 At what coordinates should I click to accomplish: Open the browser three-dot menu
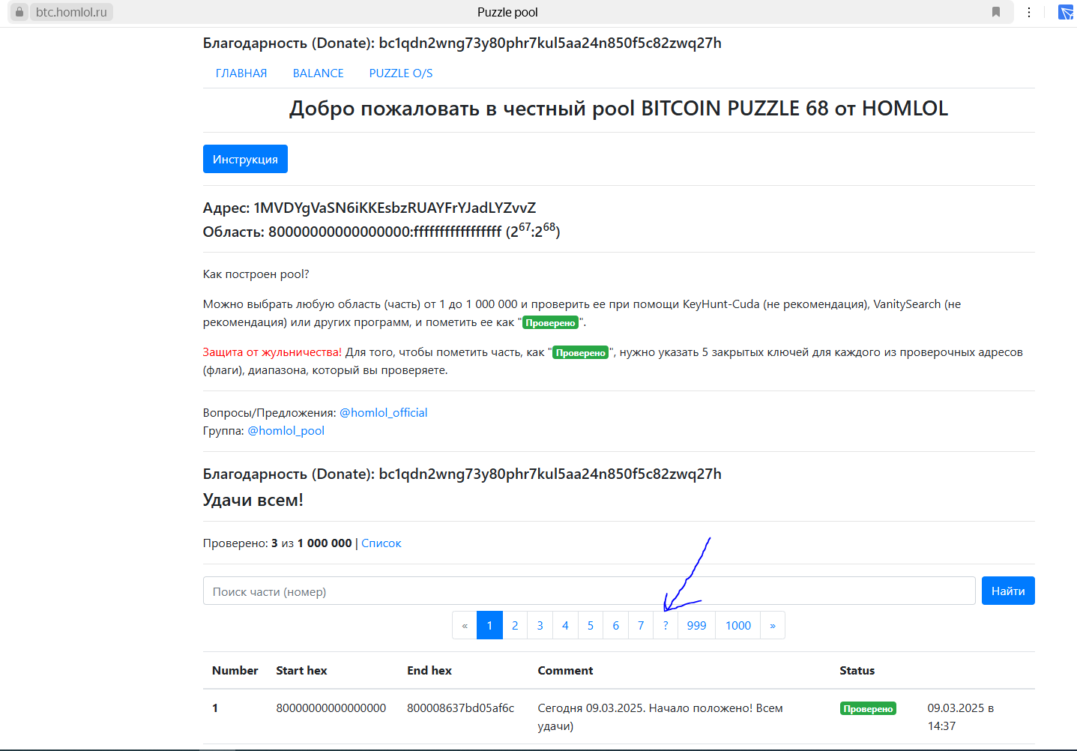coord(1029,12)
